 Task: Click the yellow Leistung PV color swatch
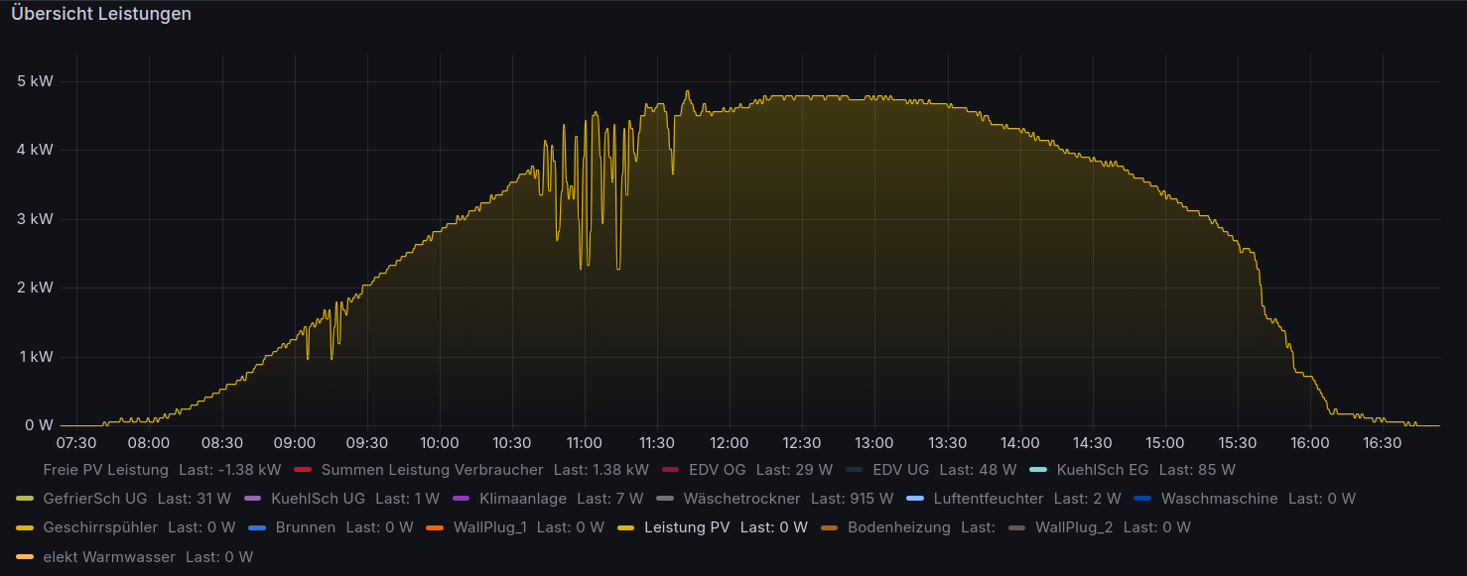pyautogui.click(x=625, y=527)
